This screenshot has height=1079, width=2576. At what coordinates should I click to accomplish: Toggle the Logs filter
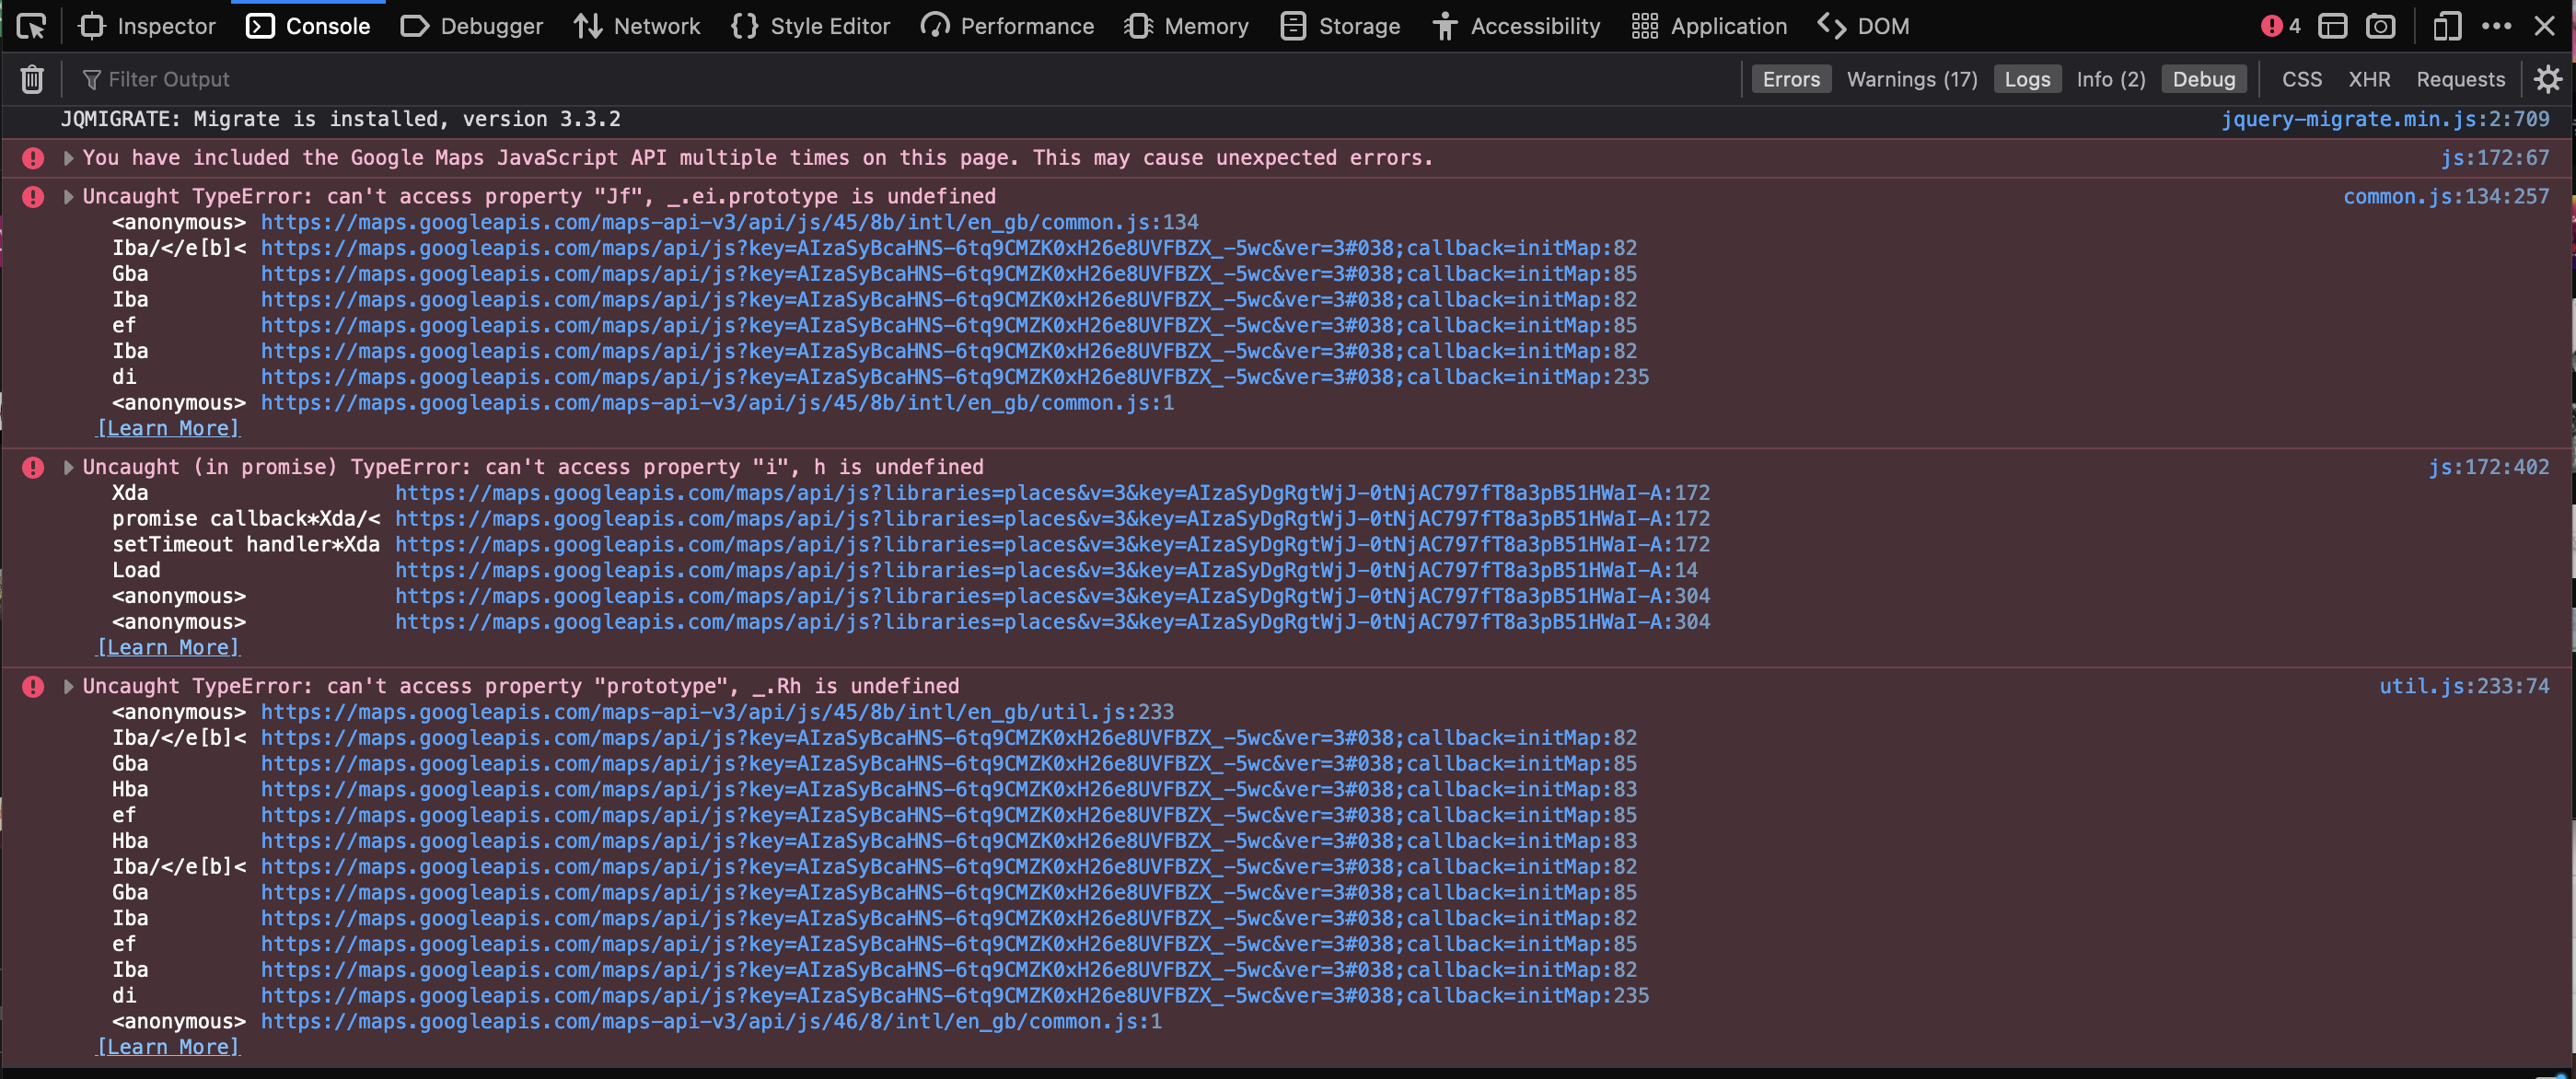(2027, 79)
